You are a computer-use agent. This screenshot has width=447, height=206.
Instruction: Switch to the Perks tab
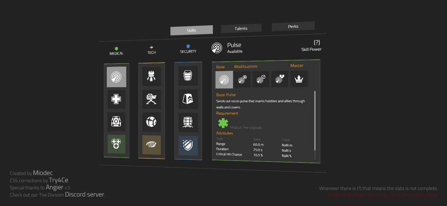coord(293,26)
